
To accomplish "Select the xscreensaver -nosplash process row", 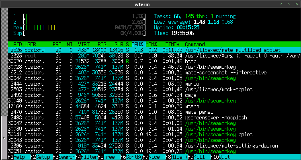I will pyautogui.click(x=154, y=117).
